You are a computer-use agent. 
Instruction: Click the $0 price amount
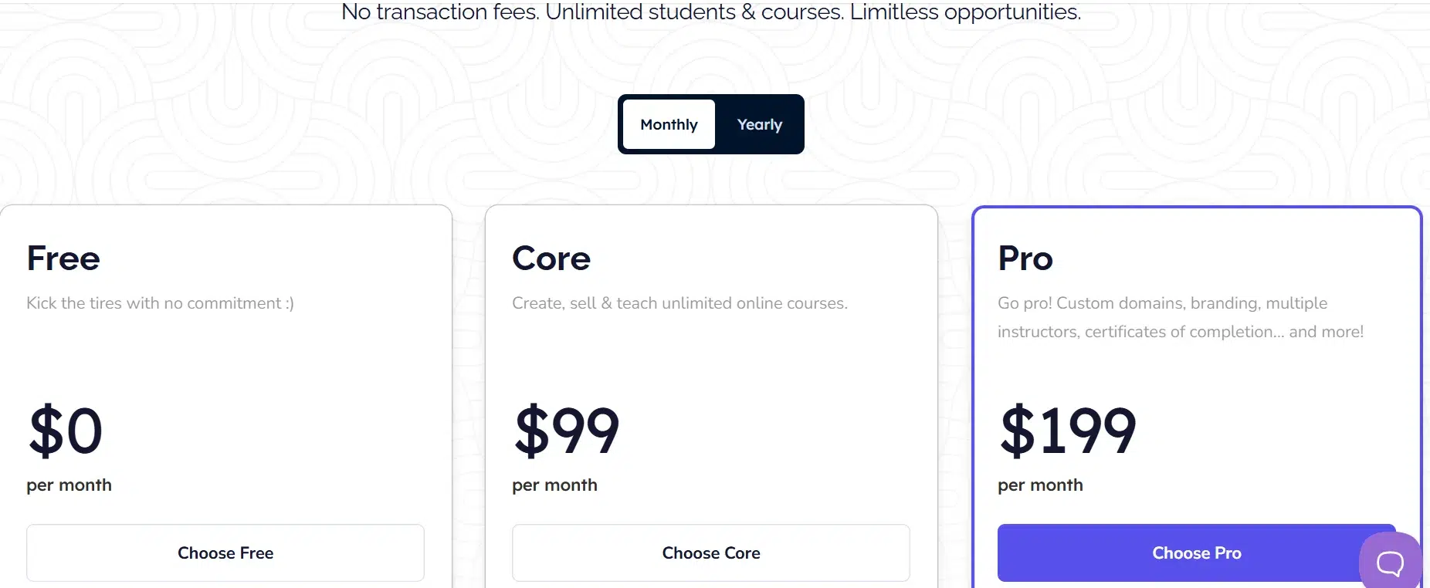[66, 431]
